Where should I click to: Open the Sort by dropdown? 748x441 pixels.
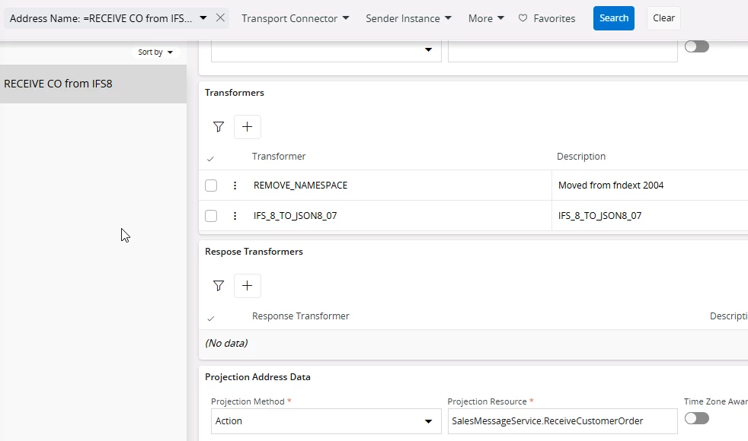tap(155, 52)
